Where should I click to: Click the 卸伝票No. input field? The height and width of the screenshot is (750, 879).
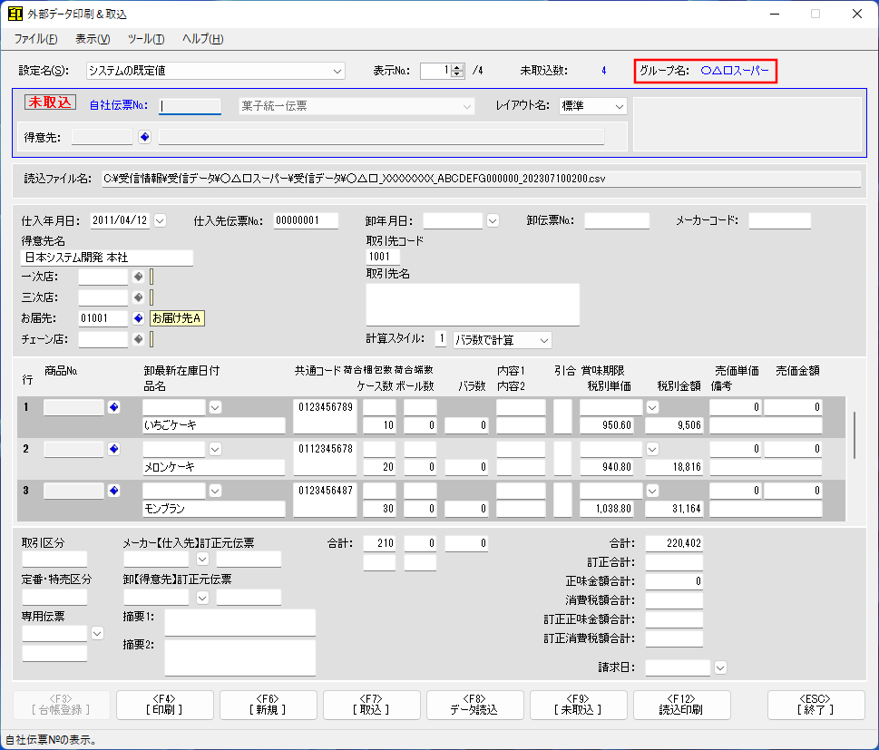tap(617, 220)
